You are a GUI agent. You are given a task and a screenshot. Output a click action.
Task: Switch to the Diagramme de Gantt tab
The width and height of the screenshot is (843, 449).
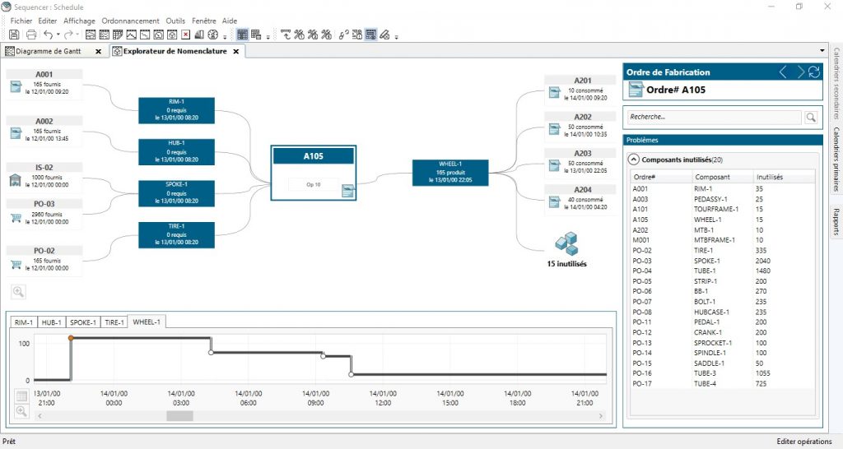point(48,51)
